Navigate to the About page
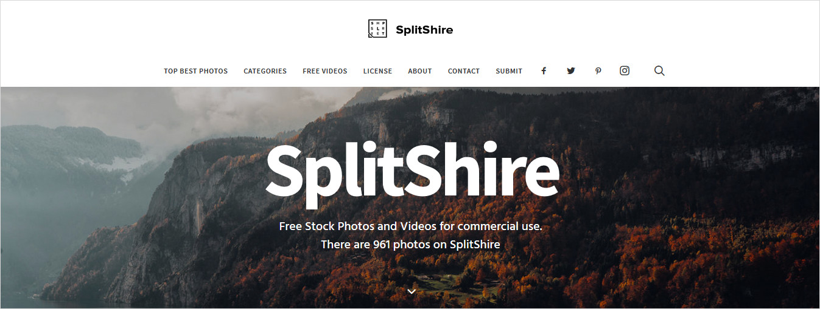Screen dimensions: 820x309 click(420, 71)
